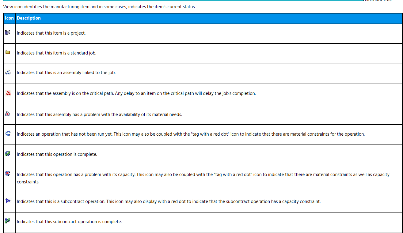The width and height of the screenshot is (403, 233).
Task: Click the operation complete icon
Action: click(8, 154)
